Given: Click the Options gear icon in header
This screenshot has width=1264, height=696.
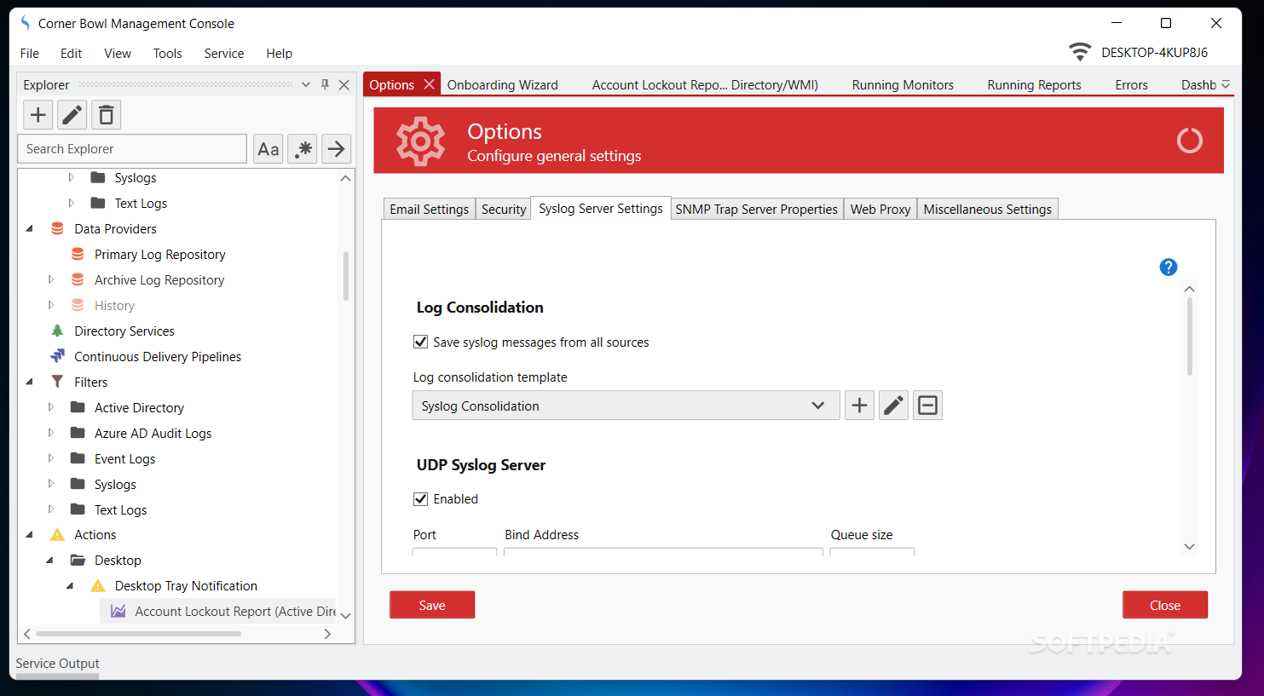Looking at the screenshot, I should point(420,141).
